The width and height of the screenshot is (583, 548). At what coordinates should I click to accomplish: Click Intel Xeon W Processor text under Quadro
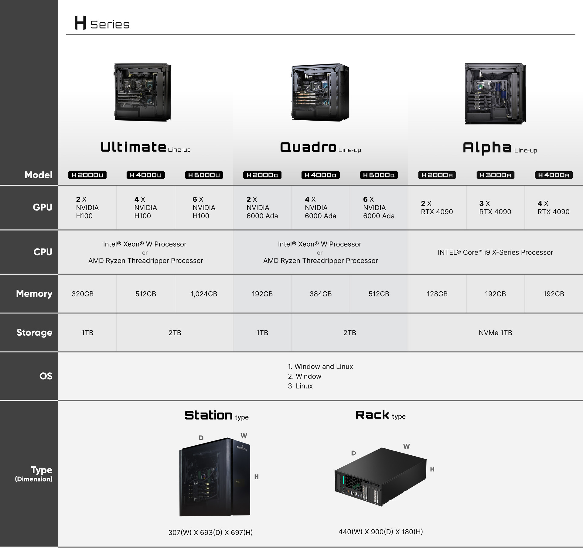coord(320,244)
